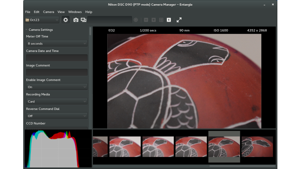
Task: Click the cancel operation circular icon
Action: [136, 20]
